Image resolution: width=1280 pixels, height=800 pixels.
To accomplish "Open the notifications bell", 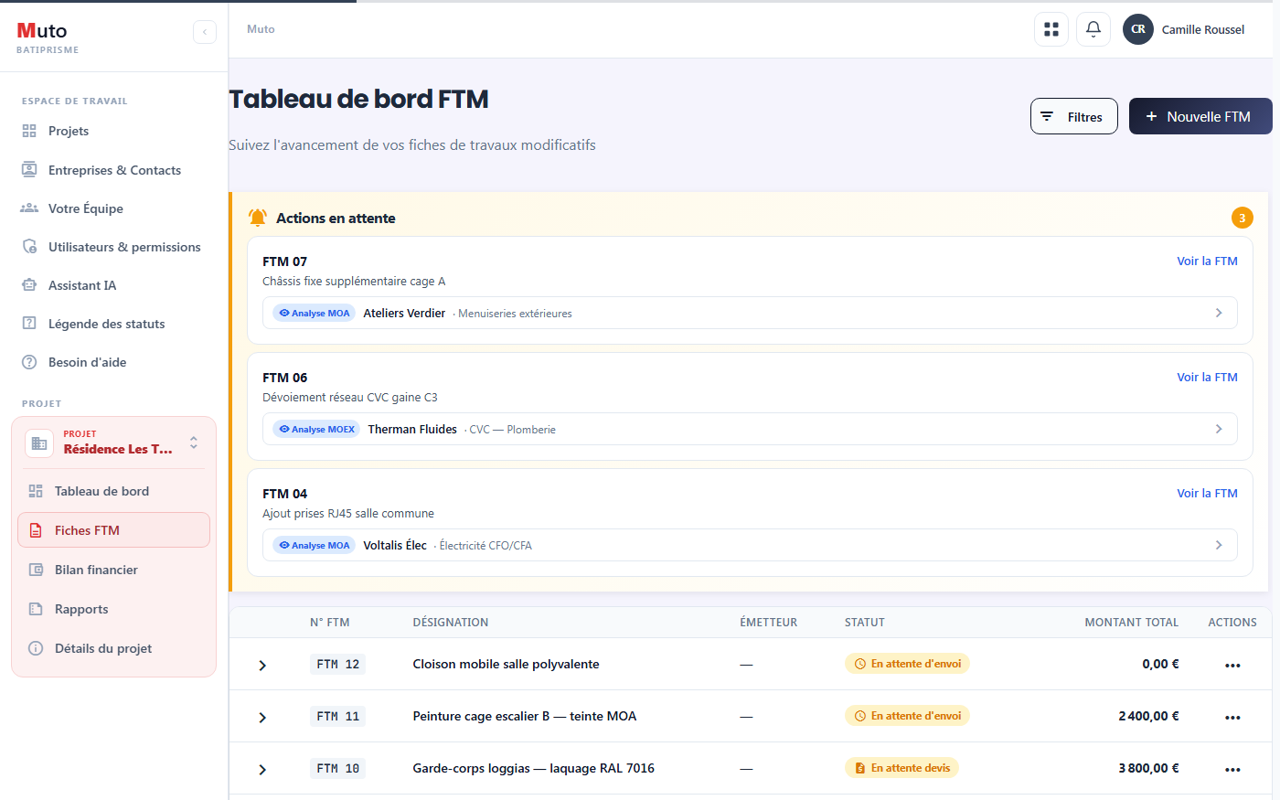I will coord(1093,29).
